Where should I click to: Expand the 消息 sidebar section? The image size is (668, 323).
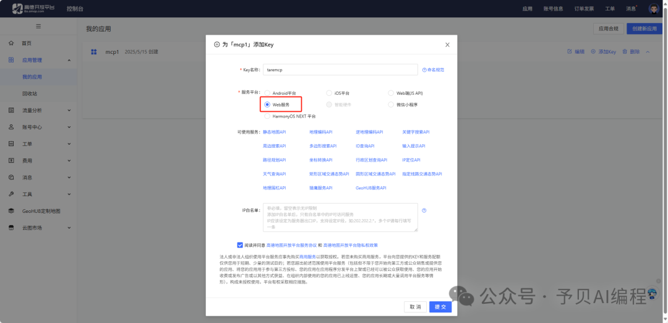(69, 177)
